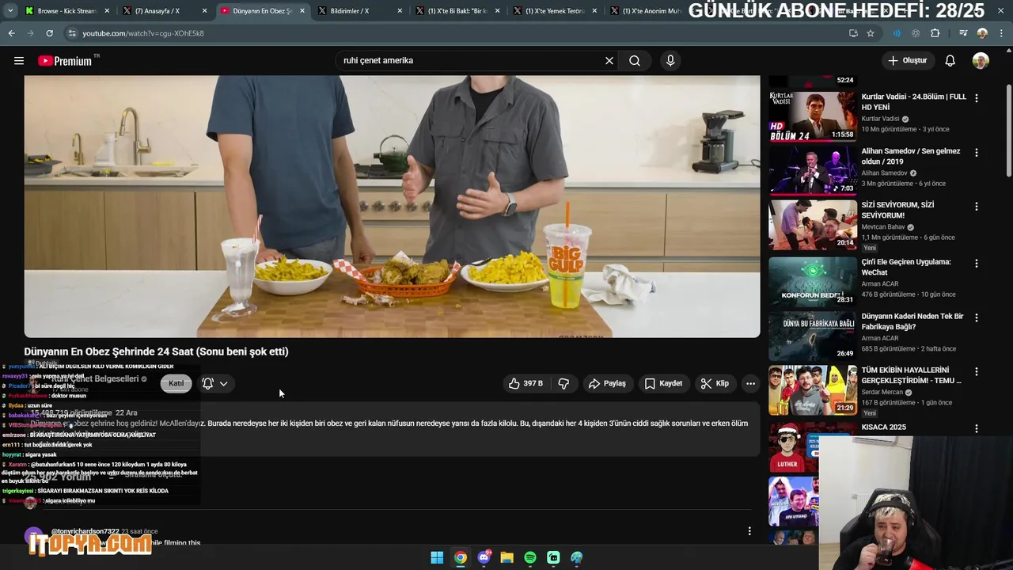Go back in browser history
Image resolution: width=1013 pixels, height=570 pixels.
[x=11, y=33]
